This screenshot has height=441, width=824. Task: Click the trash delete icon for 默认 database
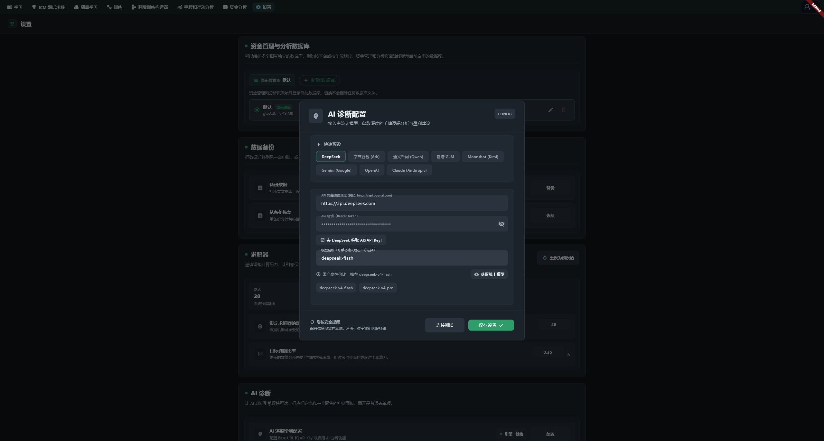tap(564, 110)
